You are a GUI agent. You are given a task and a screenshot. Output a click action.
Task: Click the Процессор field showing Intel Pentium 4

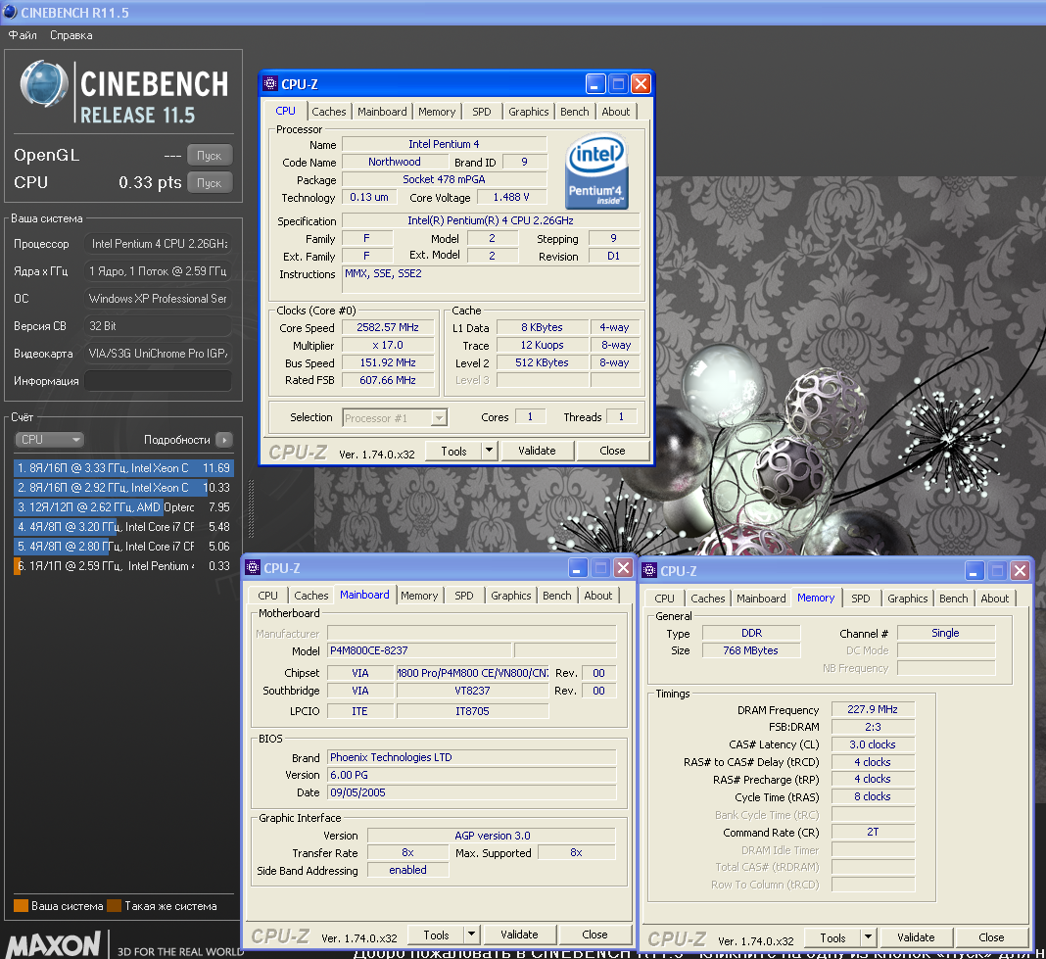click(x=158, y=244)
